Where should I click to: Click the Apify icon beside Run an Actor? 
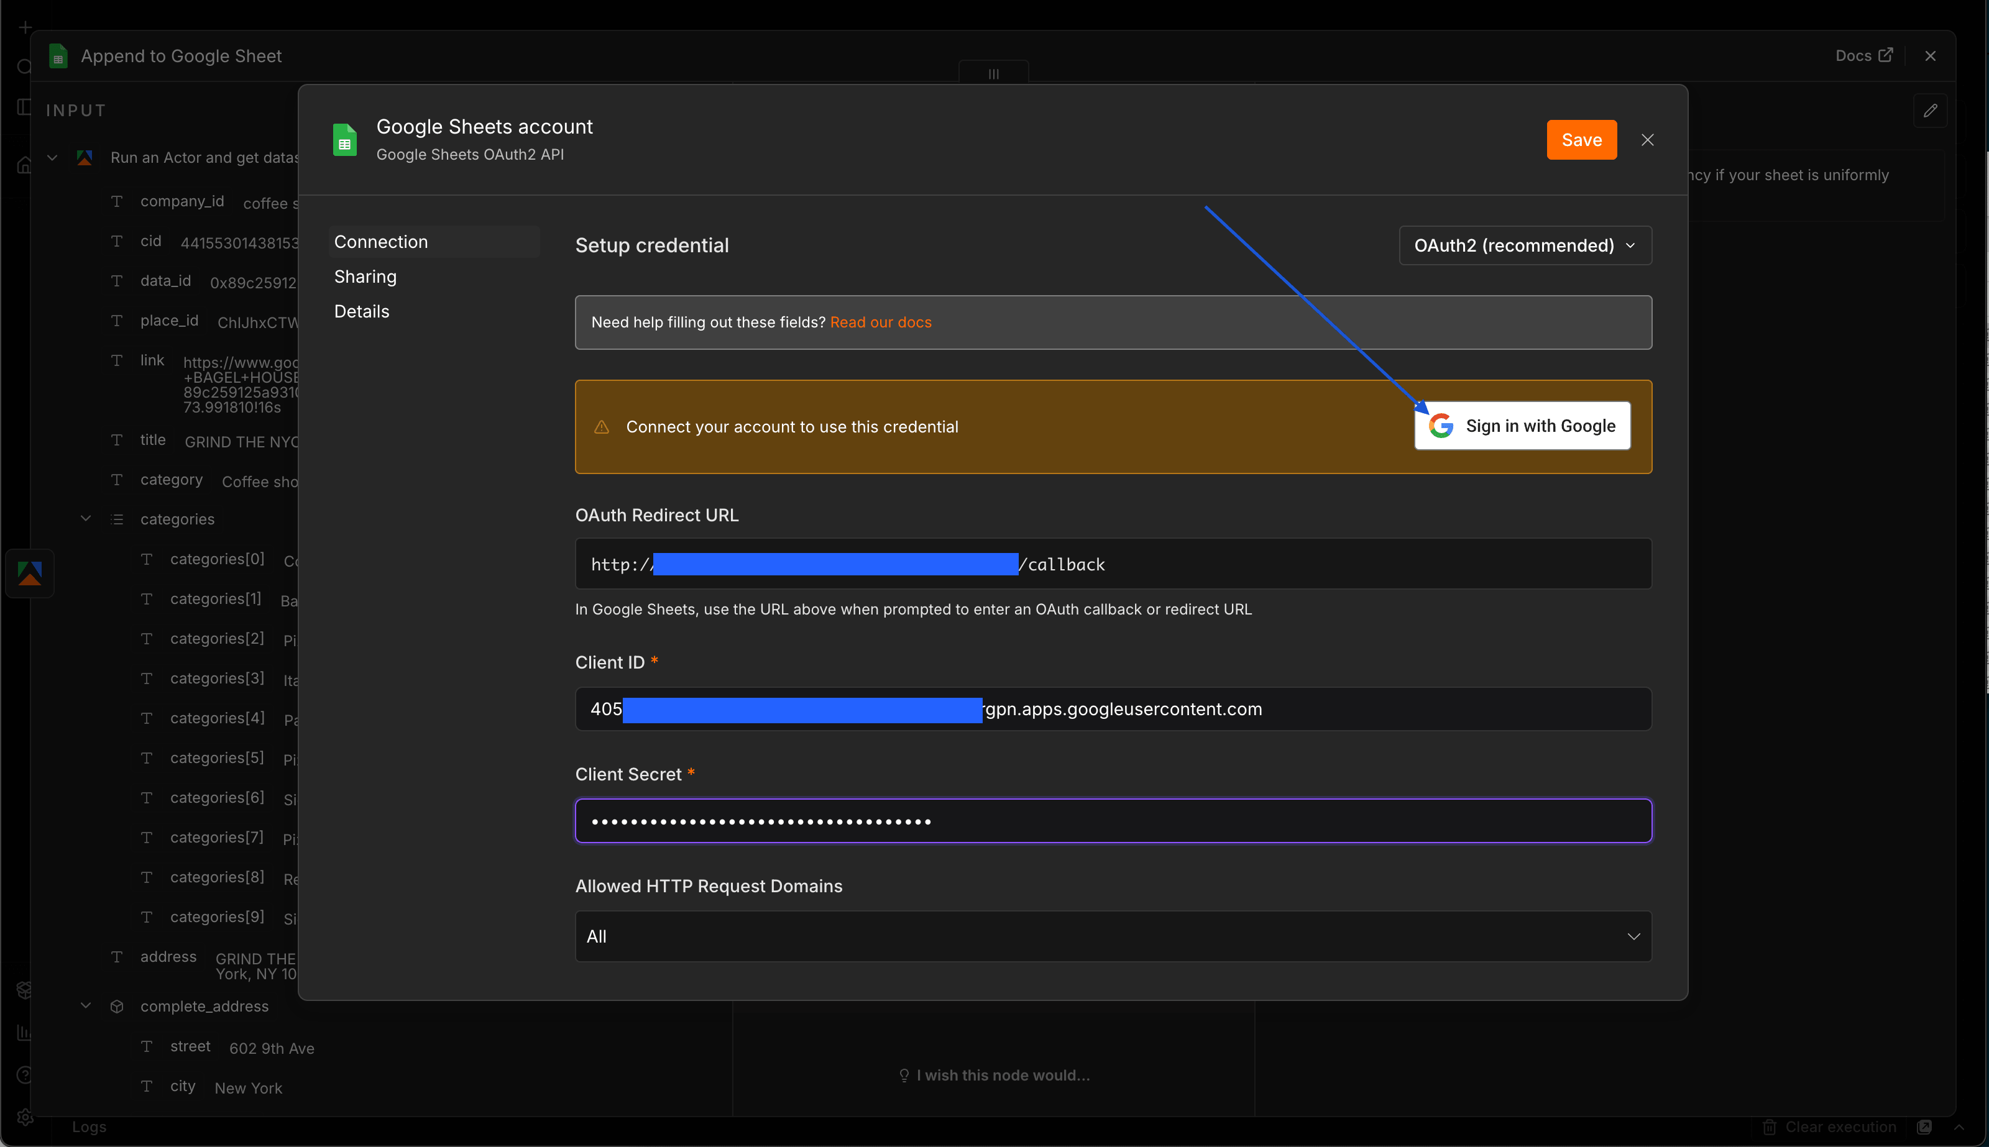point(85,158)
